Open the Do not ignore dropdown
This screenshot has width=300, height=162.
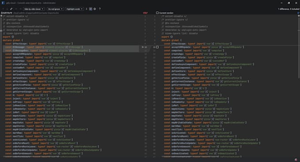55,9
